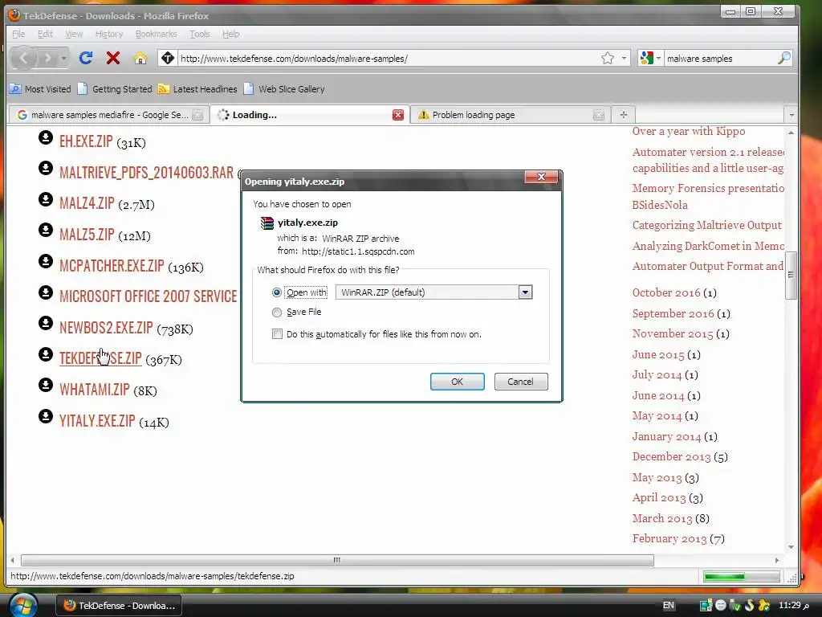
Task: Select the Open with radio button
Action: pos(277,292)
